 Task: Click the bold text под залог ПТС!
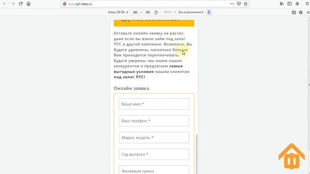(x=129, y=77)
